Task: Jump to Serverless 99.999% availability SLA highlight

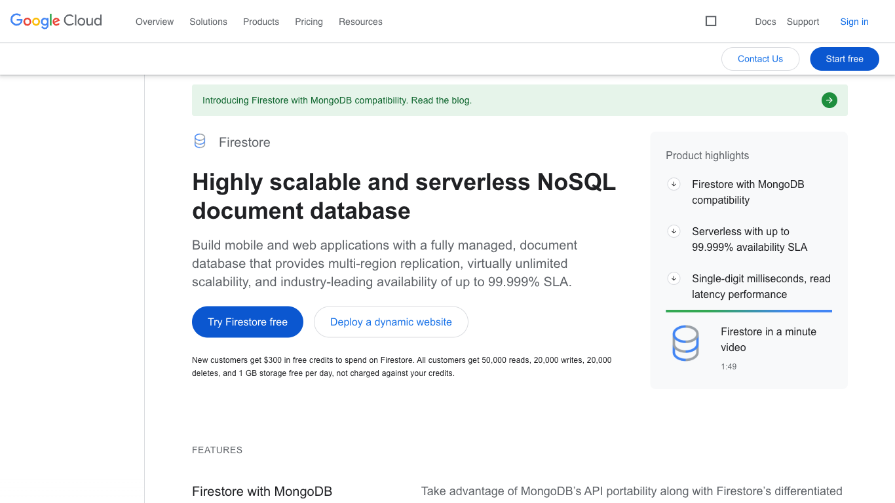Action: 750,239
